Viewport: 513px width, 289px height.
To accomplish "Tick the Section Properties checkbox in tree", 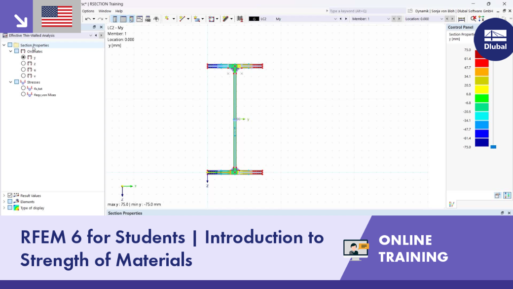I will pos(10,45).
